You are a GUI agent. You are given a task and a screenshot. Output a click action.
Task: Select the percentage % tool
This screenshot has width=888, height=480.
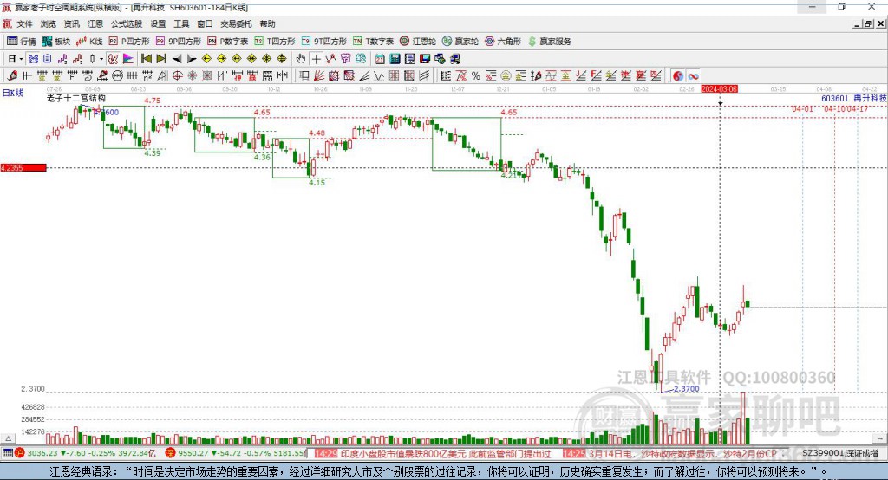tap(476, 76)
